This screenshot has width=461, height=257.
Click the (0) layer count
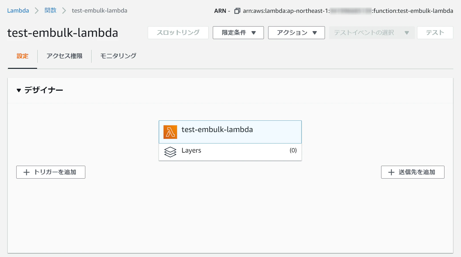[293, 150]
